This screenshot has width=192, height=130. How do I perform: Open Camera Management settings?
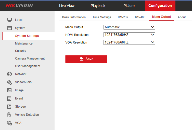(30, 59)
